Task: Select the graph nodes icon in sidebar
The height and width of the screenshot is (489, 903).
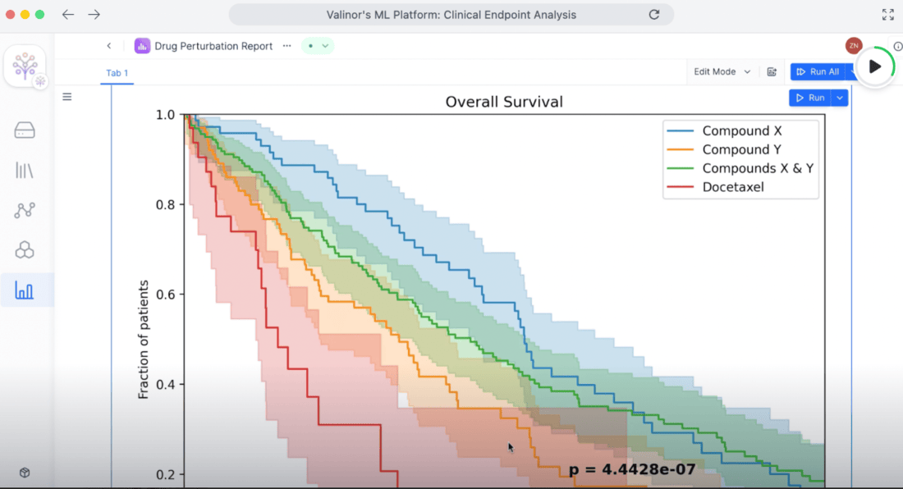Action: point(25,210)
